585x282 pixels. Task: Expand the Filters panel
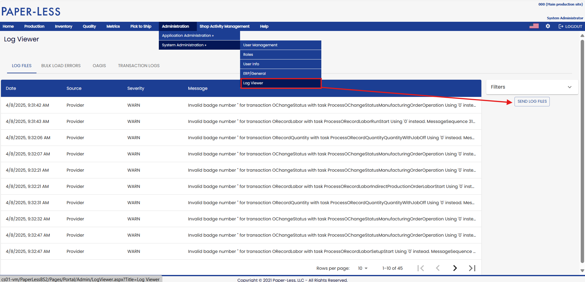click(532, 87)
